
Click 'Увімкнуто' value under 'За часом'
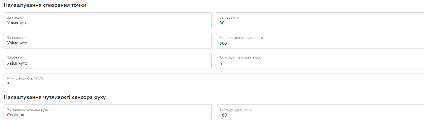pos(17,23)
